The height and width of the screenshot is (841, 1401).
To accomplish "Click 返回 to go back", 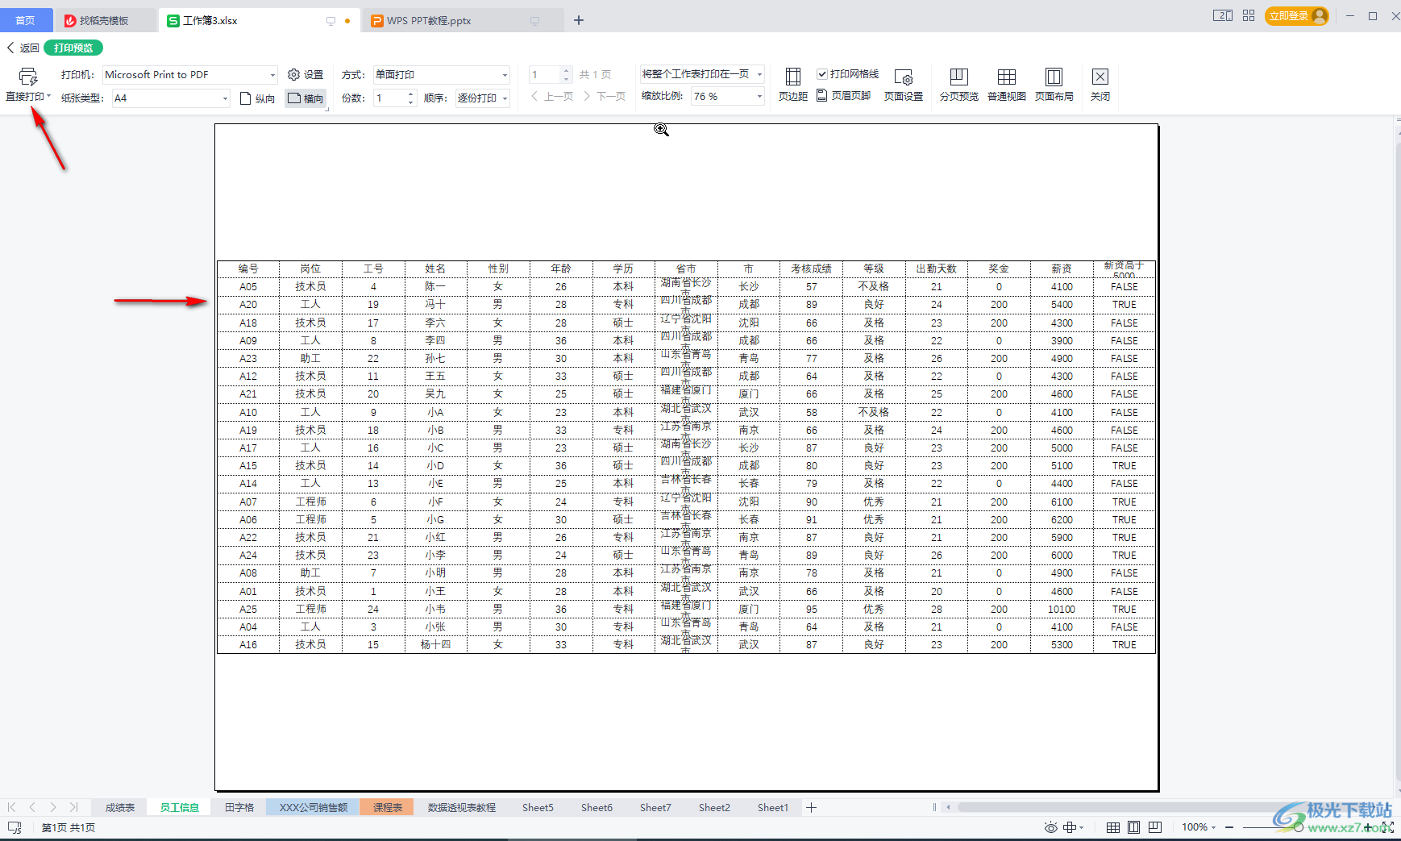I will [23, 48].
